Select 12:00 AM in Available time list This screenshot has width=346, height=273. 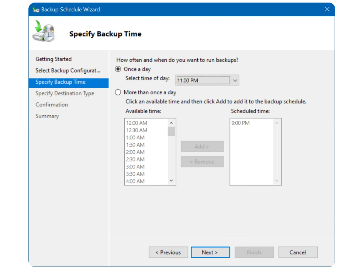[137, 123]
